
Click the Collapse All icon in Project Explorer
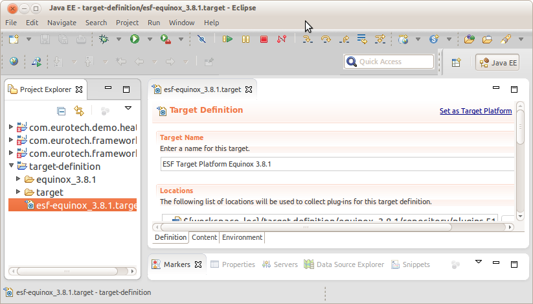pyautogui.click(x=61, y=111)
